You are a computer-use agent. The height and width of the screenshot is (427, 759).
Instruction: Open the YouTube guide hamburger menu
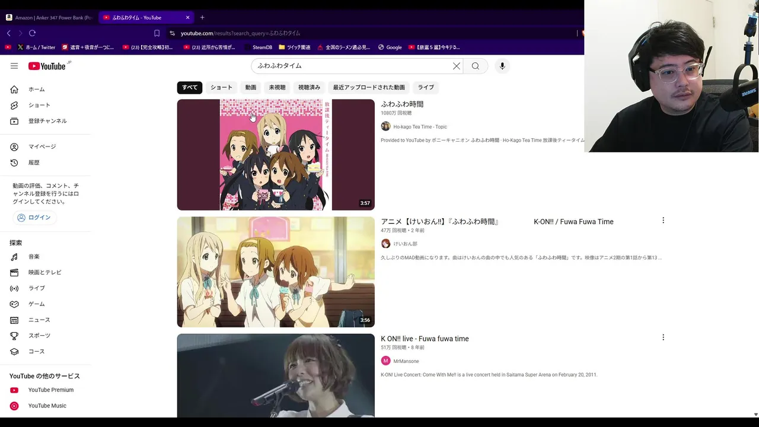click(x=14, y=66)
